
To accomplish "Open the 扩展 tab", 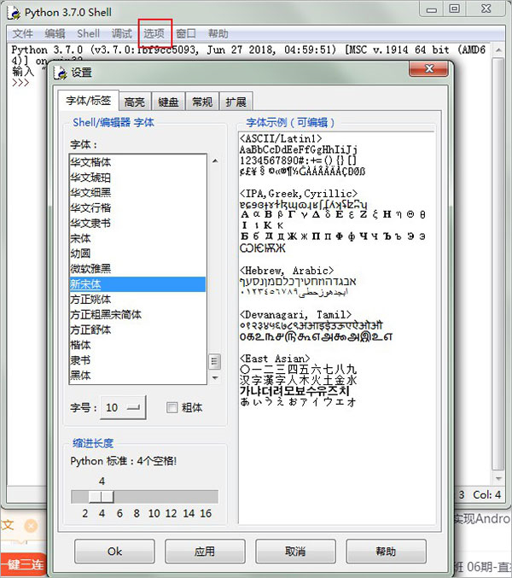I will 236,102.
